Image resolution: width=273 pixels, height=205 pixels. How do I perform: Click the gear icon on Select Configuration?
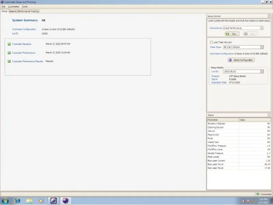230,60
